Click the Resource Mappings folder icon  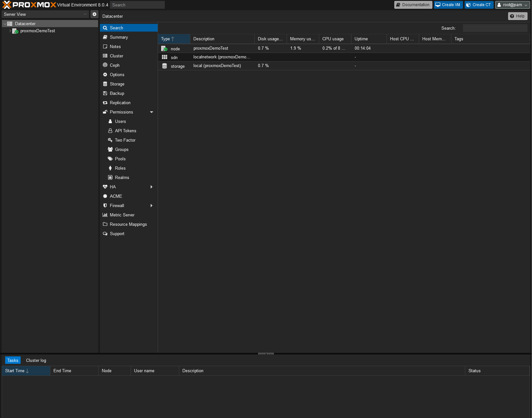click(105, 224)
